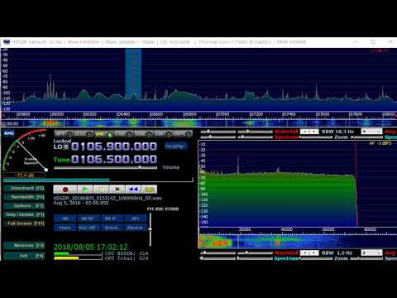Click the Minimize [F3] button
The width and height of the screenshot is (397, 298).
point(25,245)
